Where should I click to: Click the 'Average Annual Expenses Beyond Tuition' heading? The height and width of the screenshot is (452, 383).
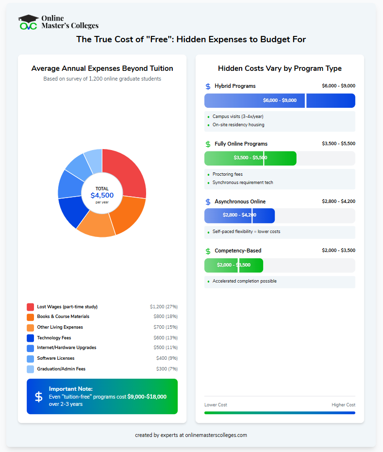[x=102, y=68]
